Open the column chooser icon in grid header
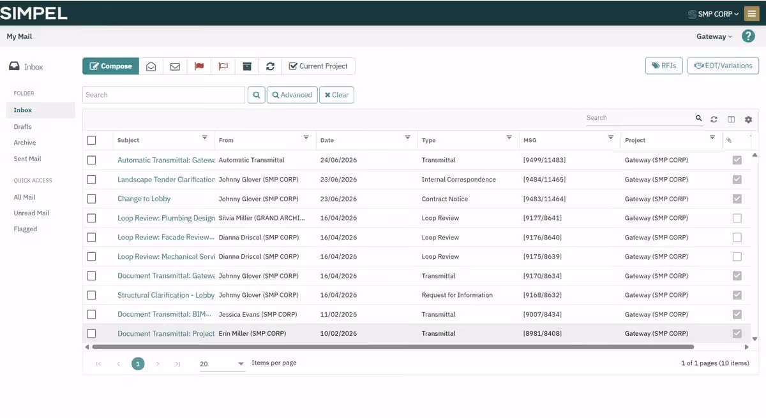The height and width of the screenshot is (418, 766). click(731, 119)
